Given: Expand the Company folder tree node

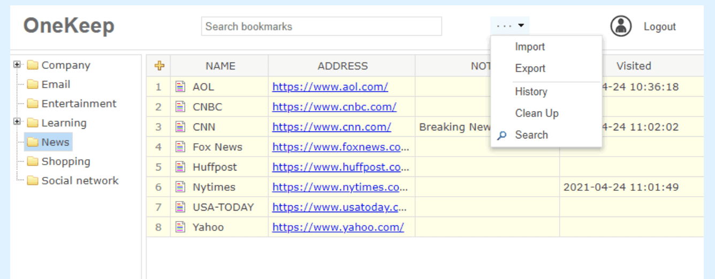Looking at the screenshot, I should click(17, 65).
